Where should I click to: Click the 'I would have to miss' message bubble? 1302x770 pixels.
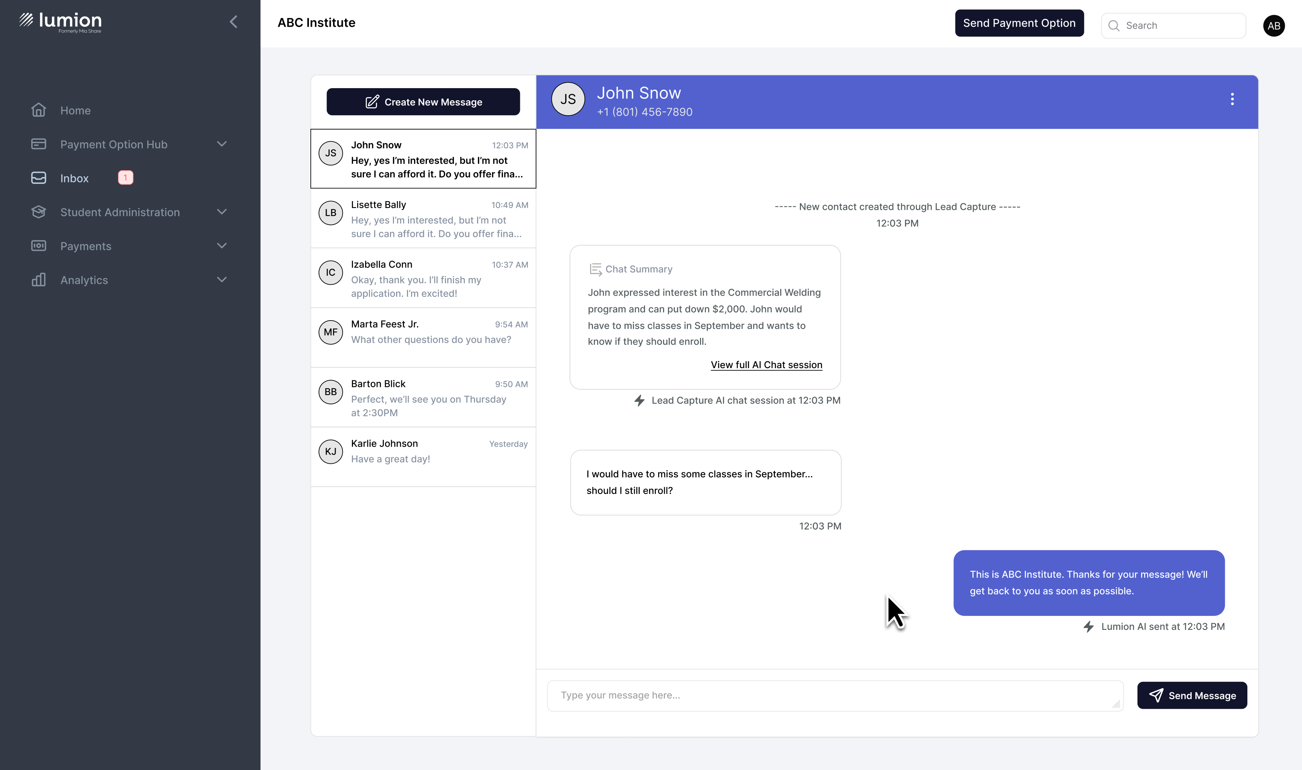tap(705, 482)
